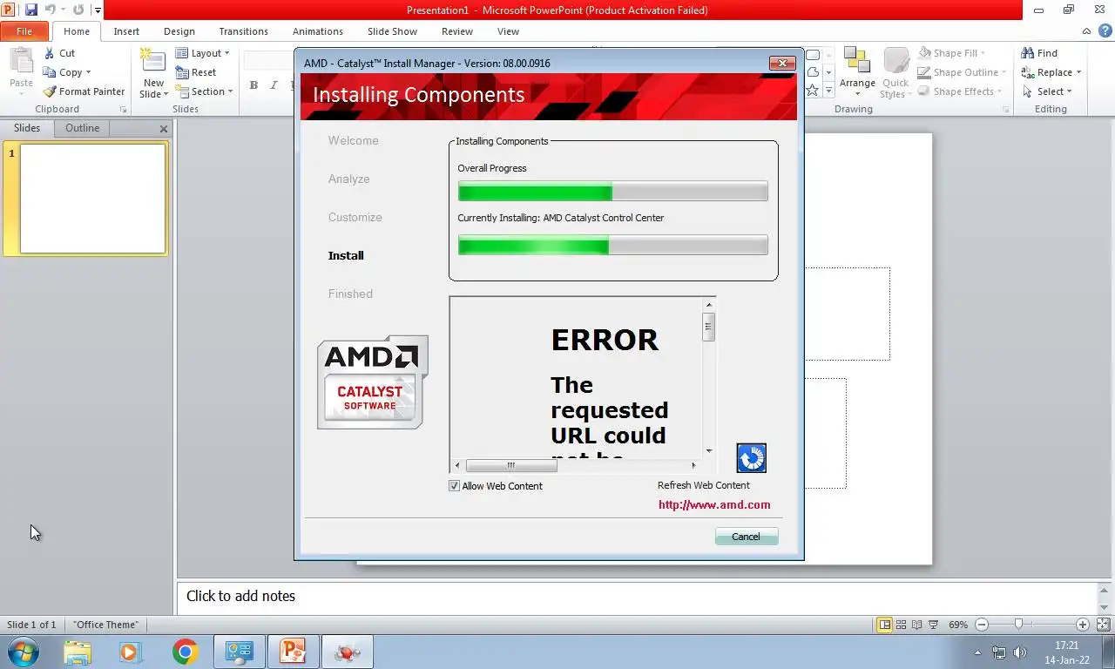This screenshot has height=669, width=1115.
Task: Open Google Chrome from taskbar
Action: pos(184,652)
